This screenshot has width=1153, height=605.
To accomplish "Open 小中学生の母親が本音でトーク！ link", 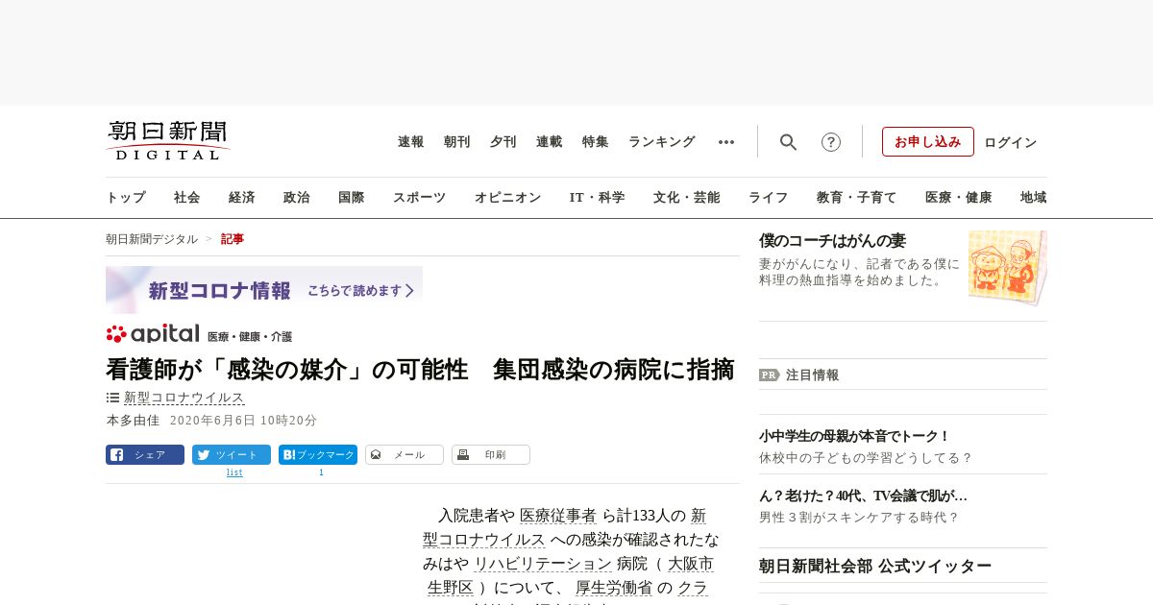I will pyautogui.click(x=854, y=436).
